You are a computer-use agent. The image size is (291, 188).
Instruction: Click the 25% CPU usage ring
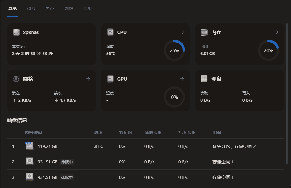pos(174,50)
